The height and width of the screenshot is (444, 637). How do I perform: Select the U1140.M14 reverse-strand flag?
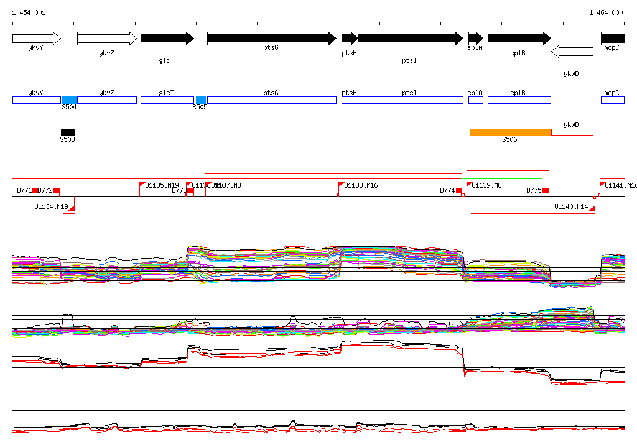click(x=592, y=207)
